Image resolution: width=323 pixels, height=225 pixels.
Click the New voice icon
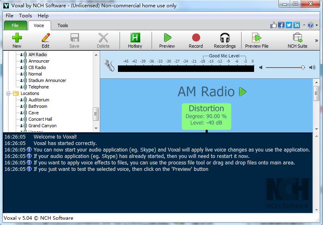point(17,38)
